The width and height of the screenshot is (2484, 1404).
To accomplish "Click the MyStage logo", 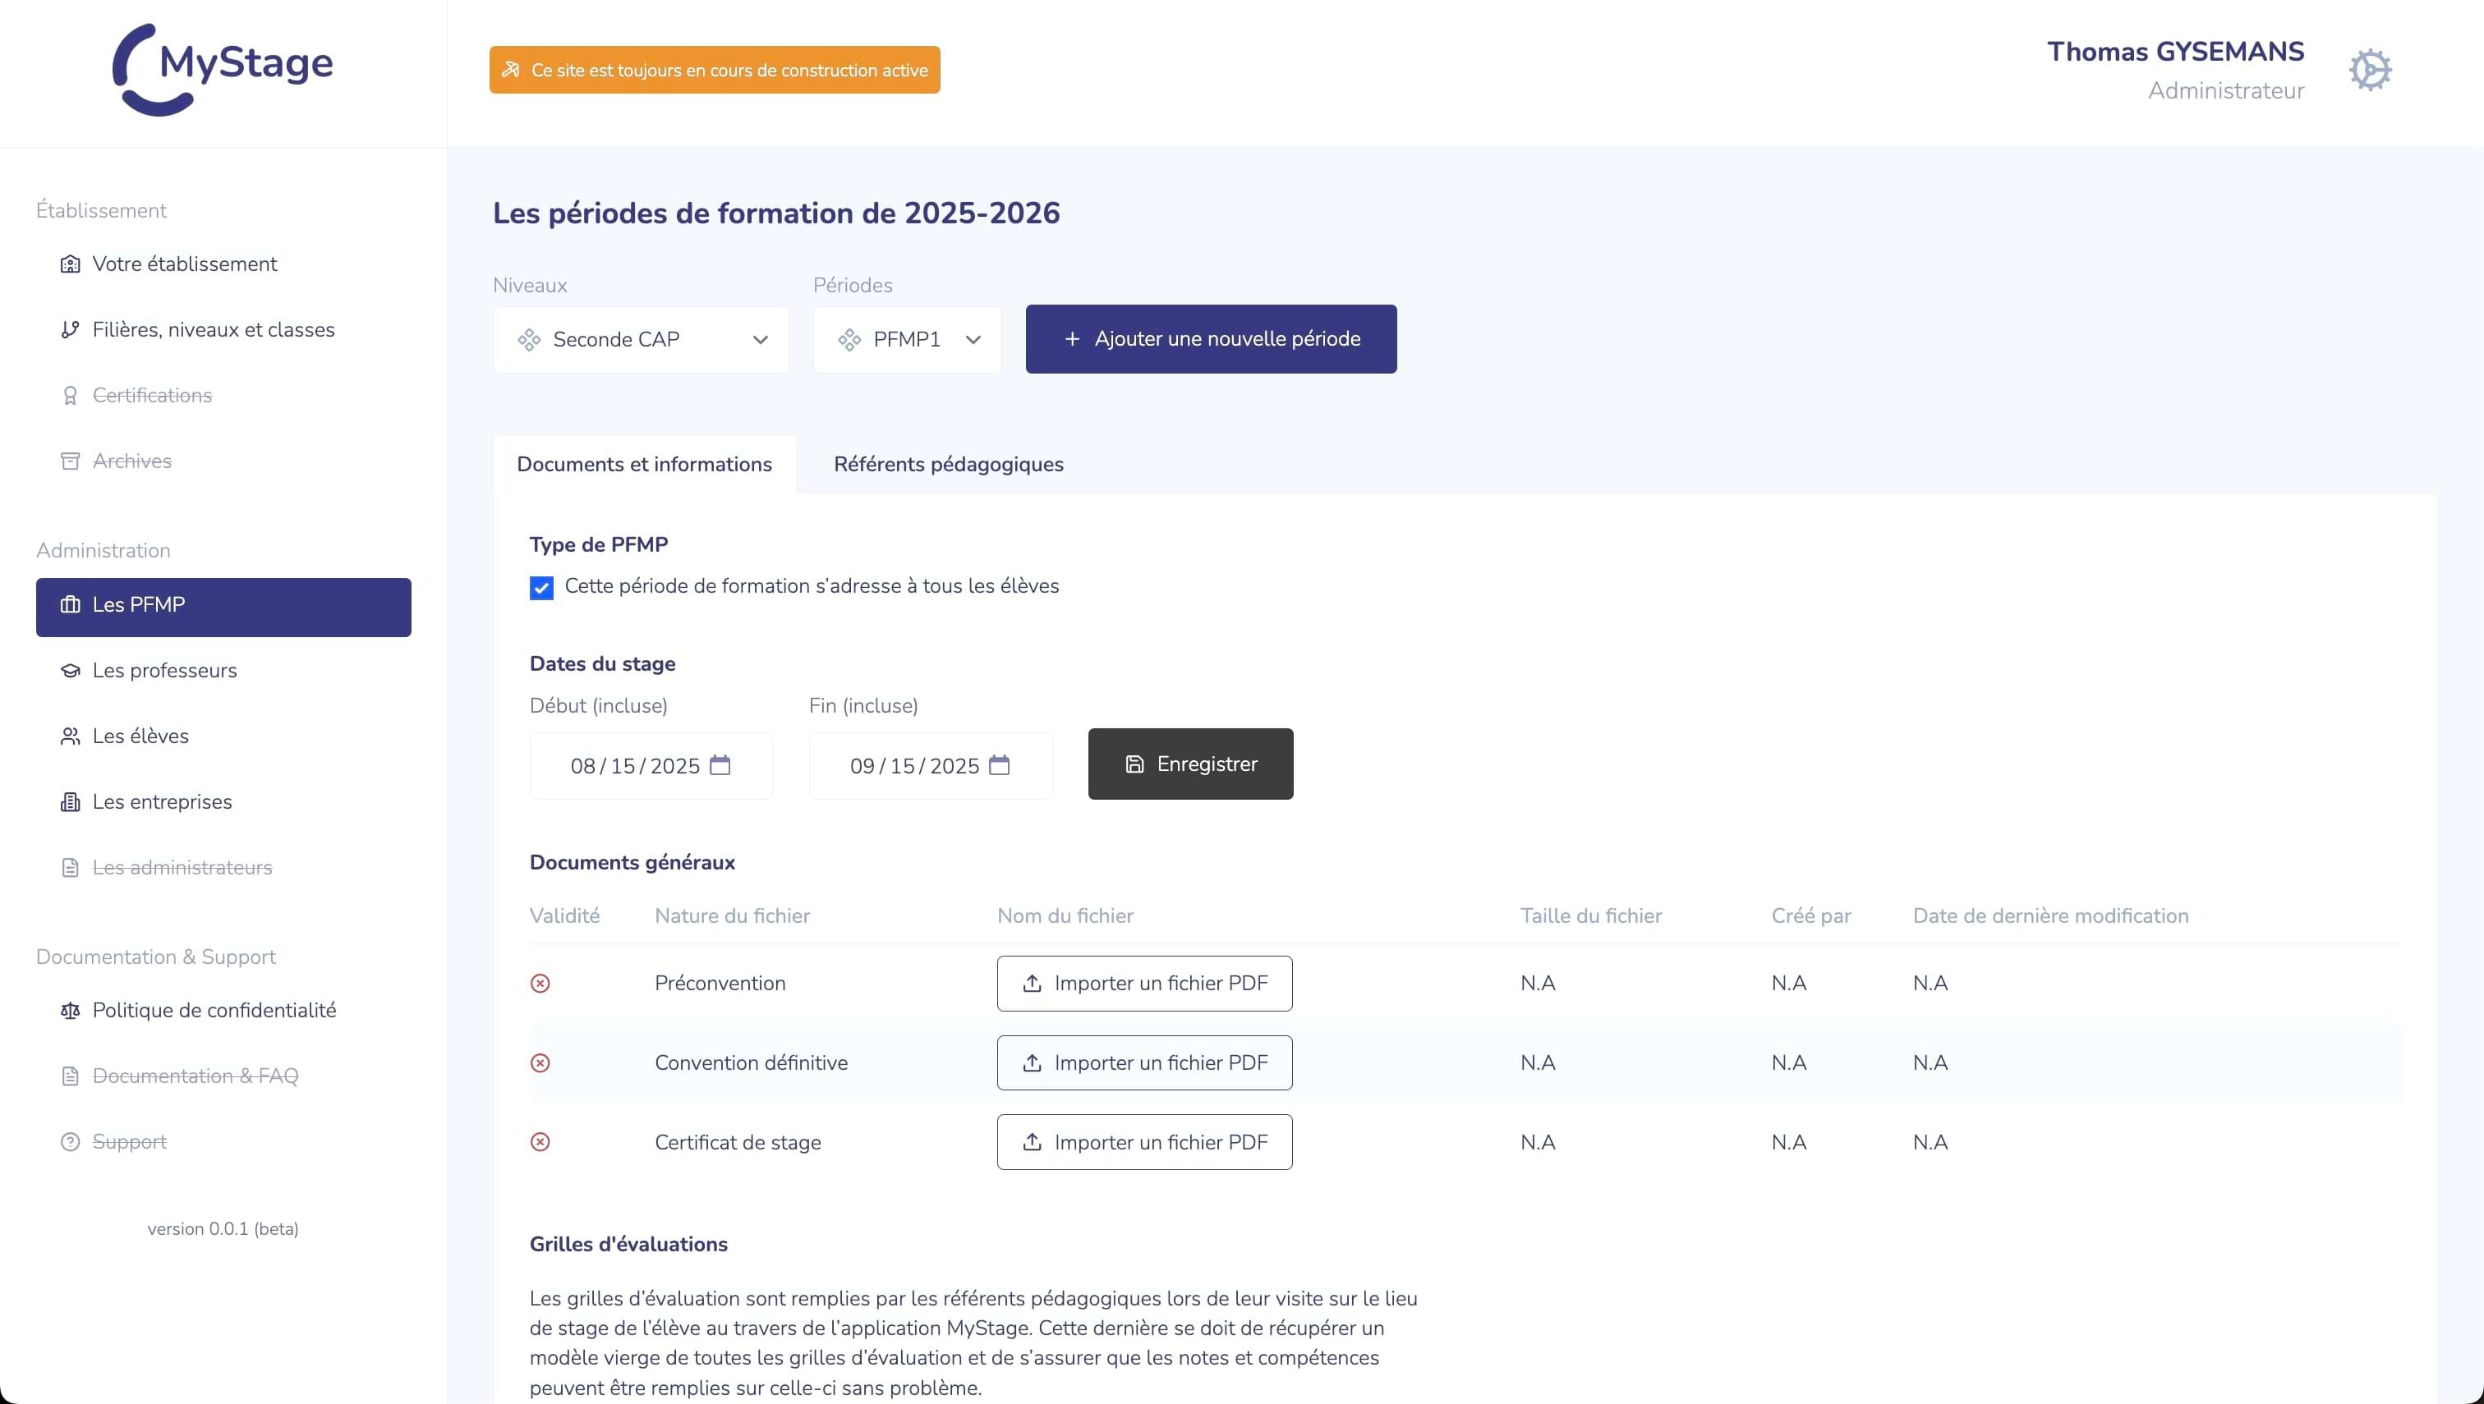I will (x=223, y=68).
